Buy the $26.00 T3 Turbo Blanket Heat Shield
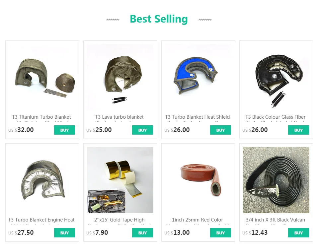The image size is (318, 252). tap(220, 130)
